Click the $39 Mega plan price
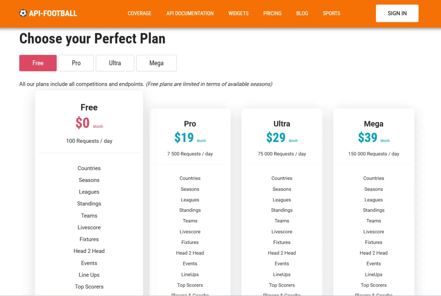The image size is (441, 296). tap(368, 137)
